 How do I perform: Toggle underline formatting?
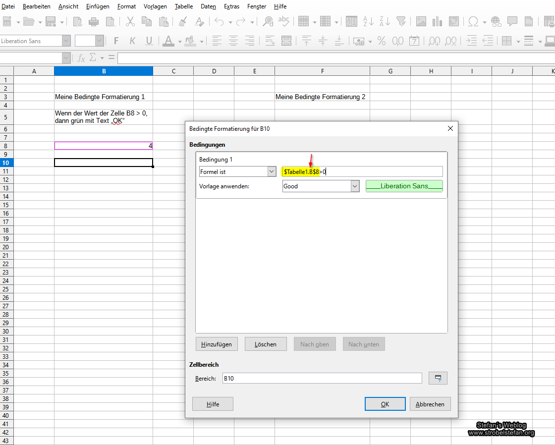(x=149, y=41)
